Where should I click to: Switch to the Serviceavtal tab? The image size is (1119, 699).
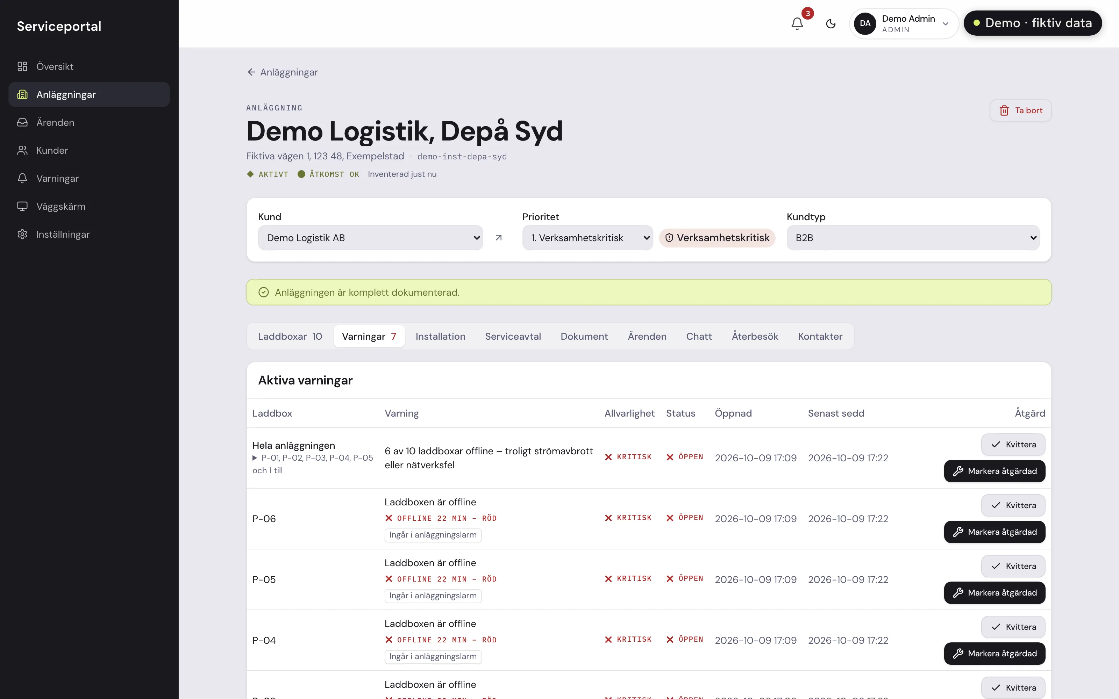pos(513,337)
